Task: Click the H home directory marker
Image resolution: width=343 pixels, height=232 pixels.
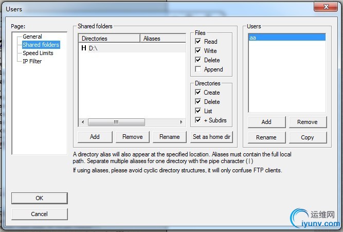Action: coord(83,48)
